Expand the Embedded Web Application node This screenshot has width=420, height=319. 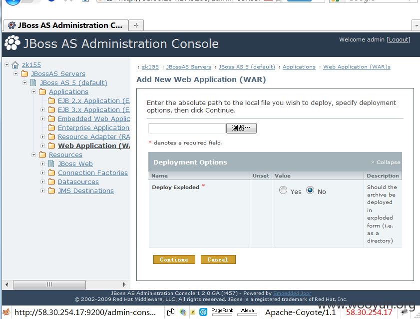(x=42, y=119)
